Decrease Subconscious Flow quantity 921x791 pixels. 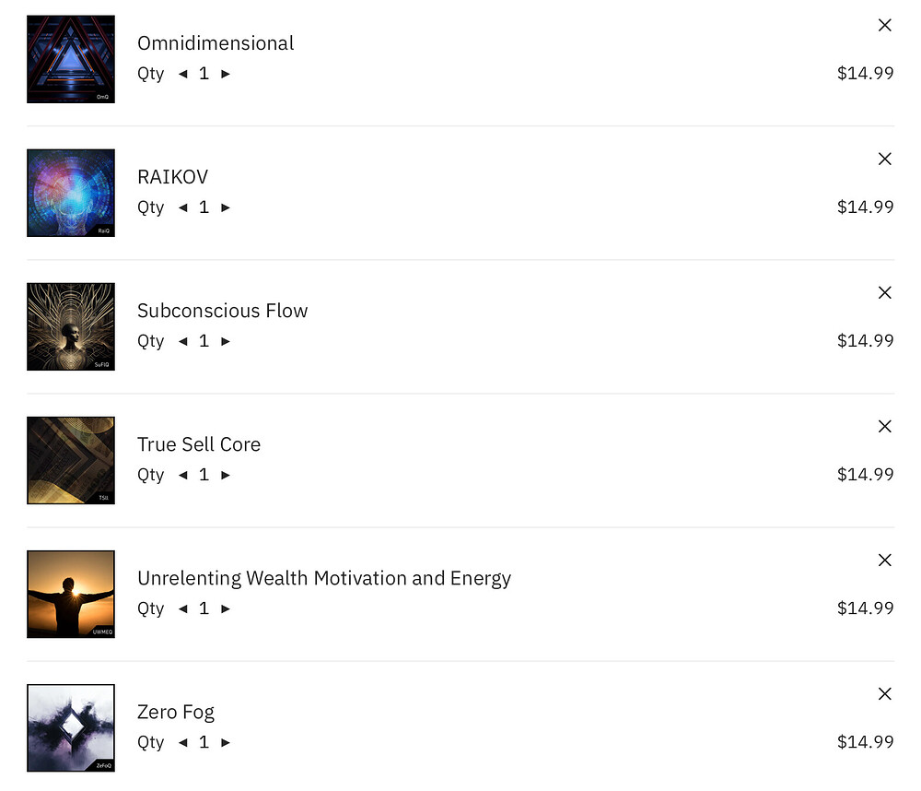tap(183, 342)
